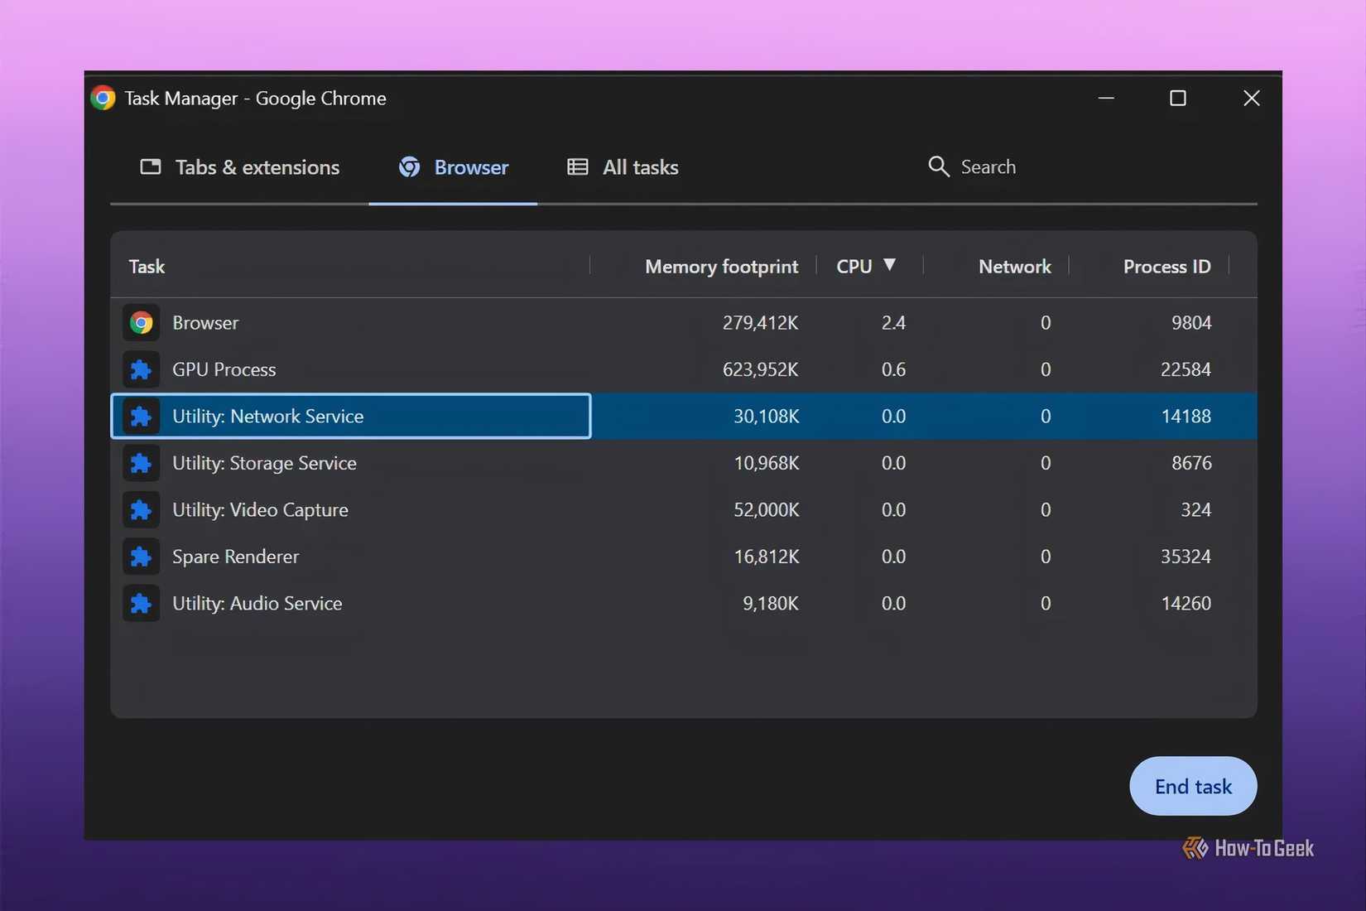Click the All tasks list icon
The height and width of the screenshot is (911, 1366).
coord(578,166)
